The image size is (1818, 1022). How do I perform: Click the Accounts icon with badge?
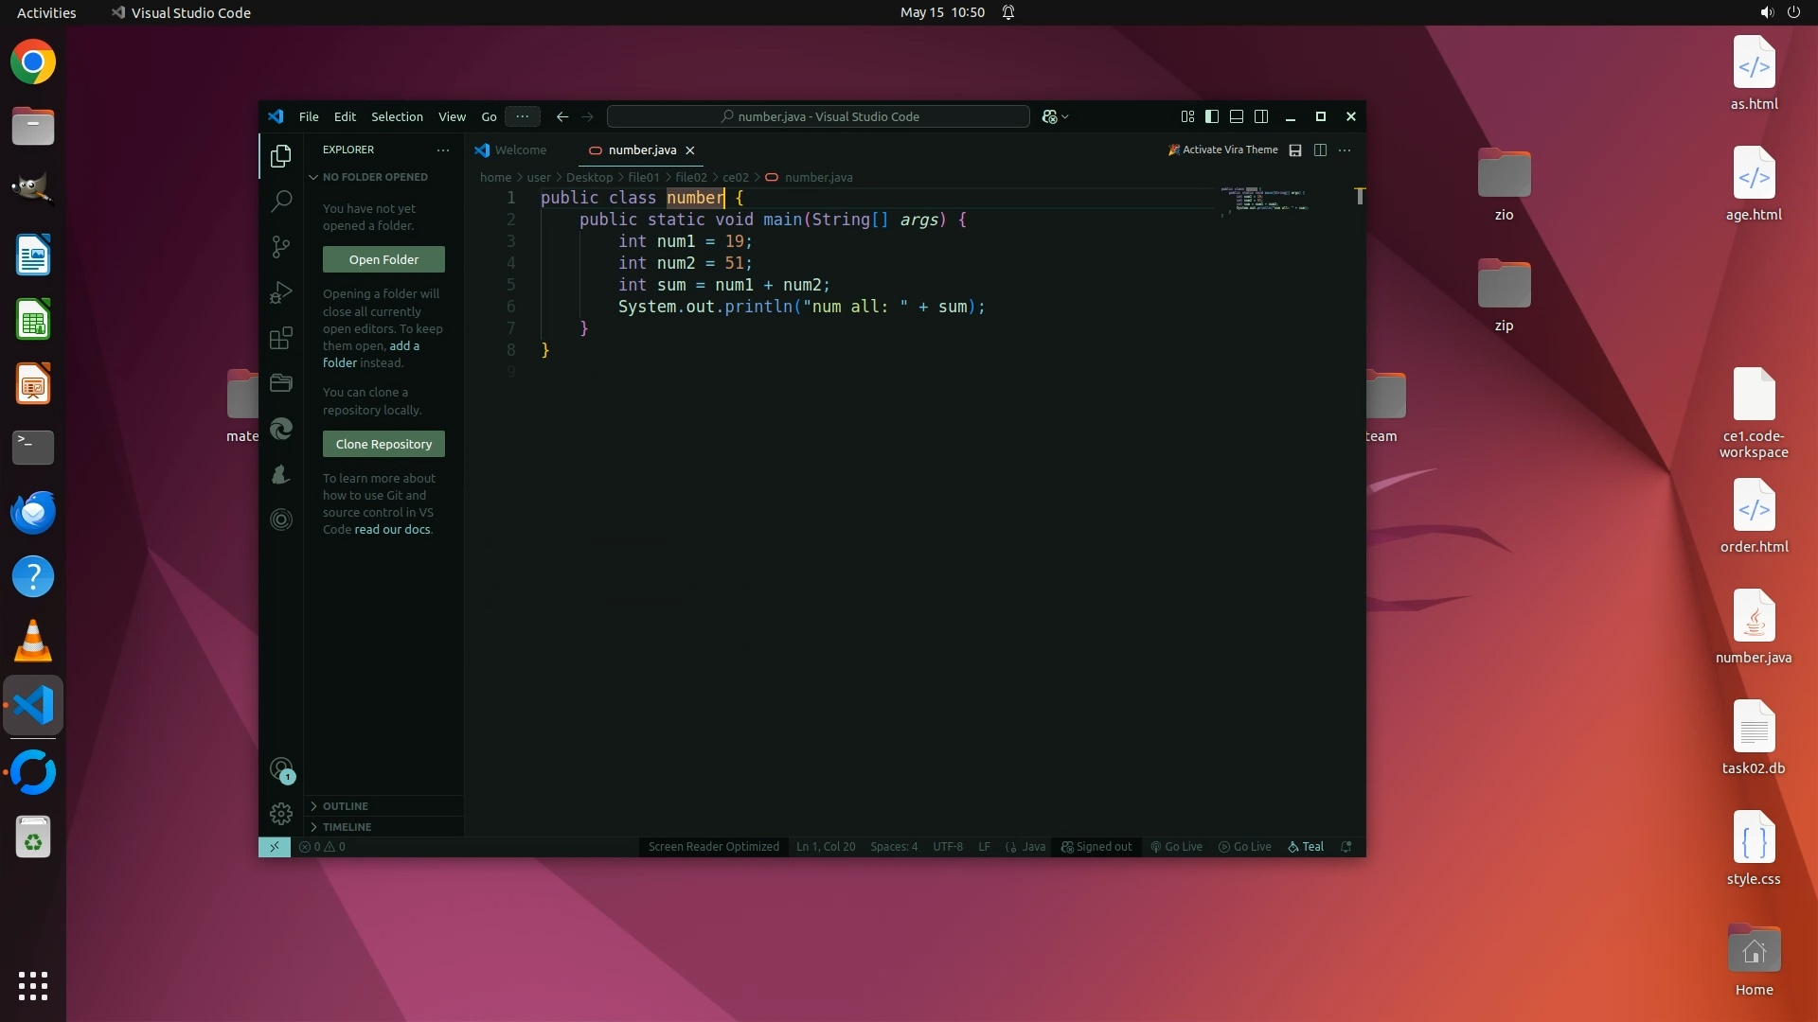[281, 769]
